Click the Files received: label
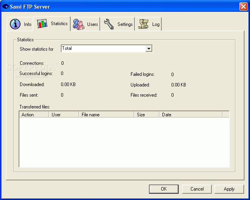Image resolution: width=250 pixels, height=200 pixels. 144,95
